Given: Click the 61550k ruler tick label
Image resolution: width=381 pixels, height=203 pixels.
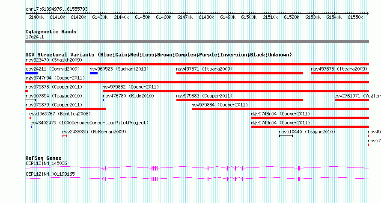Looking at the screenshot, I should pyautogui.click(x=355, y=17).
